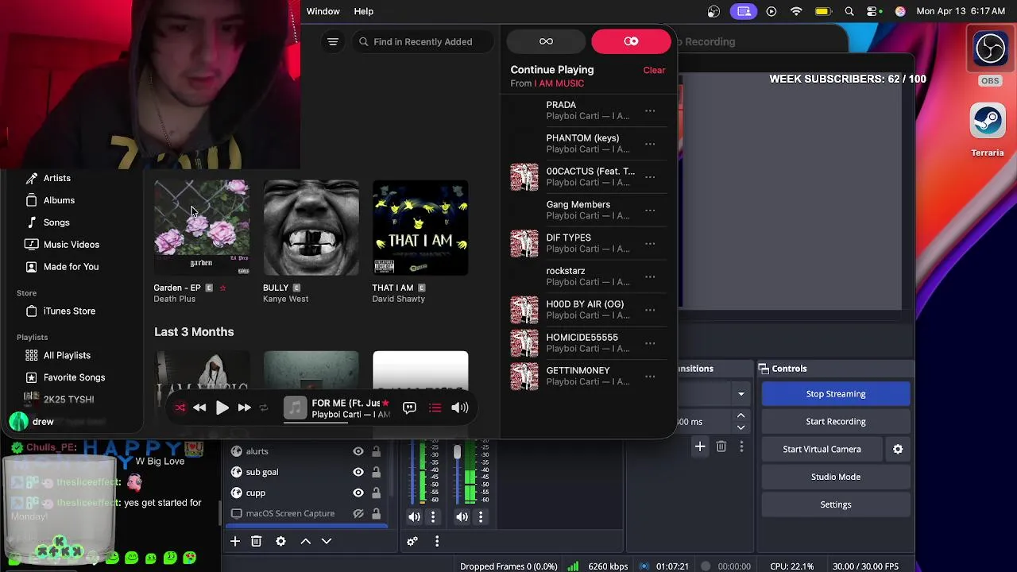Image resolution: width=1017 pixels, height=572 pixels.
Task: Toggle repeat in the Music player
Action: coord(264,408)
